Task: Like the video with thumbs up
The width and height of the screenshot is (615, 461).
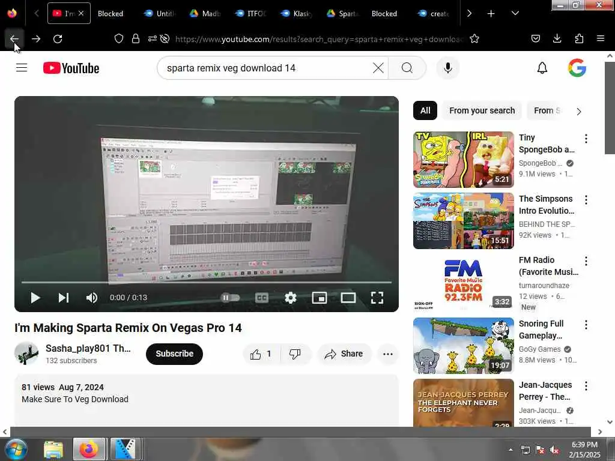Action: [x=261, y=354]
